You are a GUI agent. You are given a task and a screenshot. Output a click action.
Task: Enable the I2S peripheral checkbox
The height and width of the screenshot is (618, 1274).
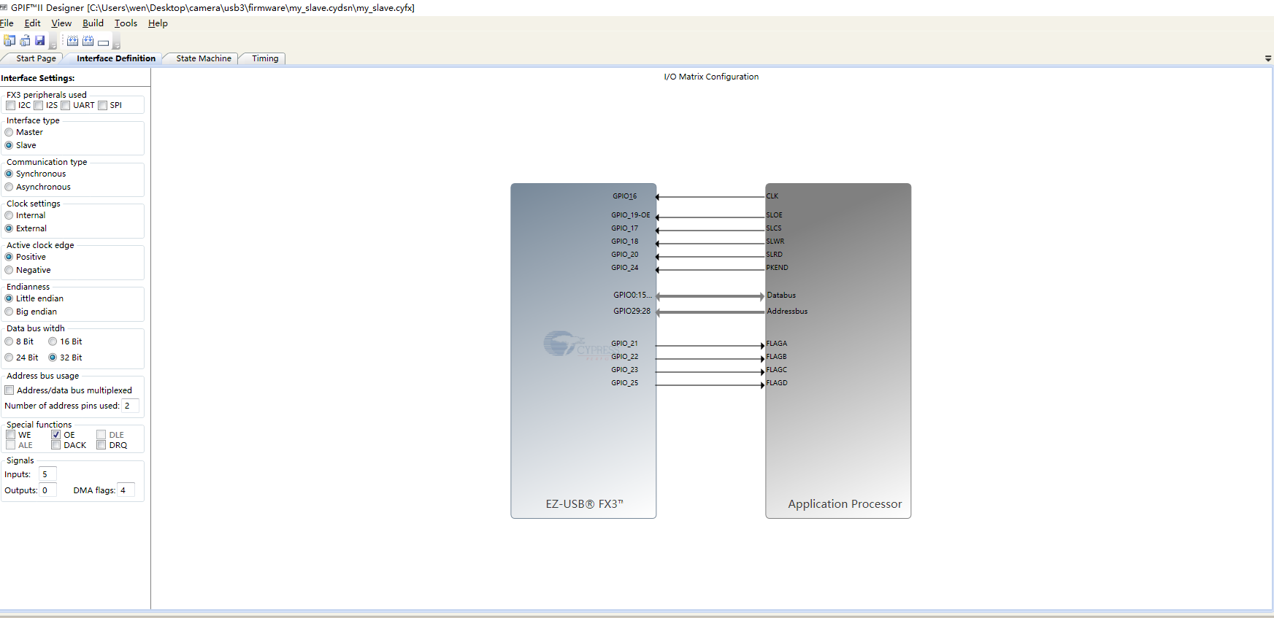(x=38, y=106)
